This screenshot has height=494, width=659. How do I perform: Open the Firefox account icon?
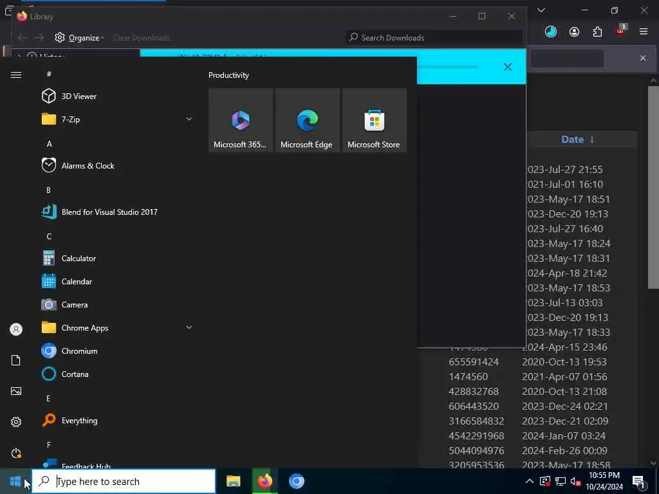pos(574,32)
